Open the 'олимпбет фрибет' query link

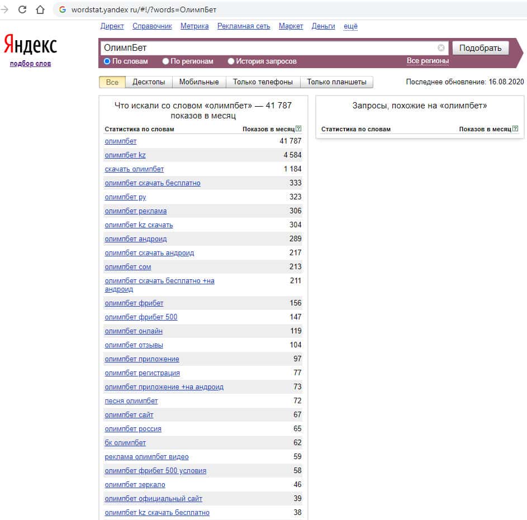click(134, 303)
